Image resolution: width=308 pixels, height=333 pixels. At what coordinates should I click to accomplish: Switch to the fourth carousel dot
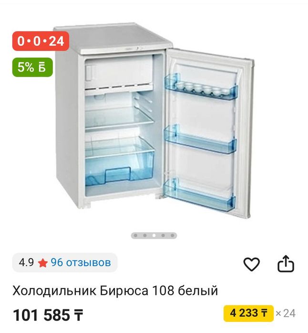click(163, 235)
